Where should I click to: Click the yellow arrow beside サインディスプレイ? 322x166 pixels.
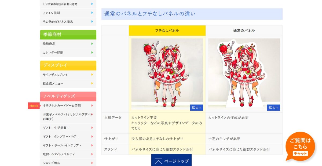coord(92,75)
